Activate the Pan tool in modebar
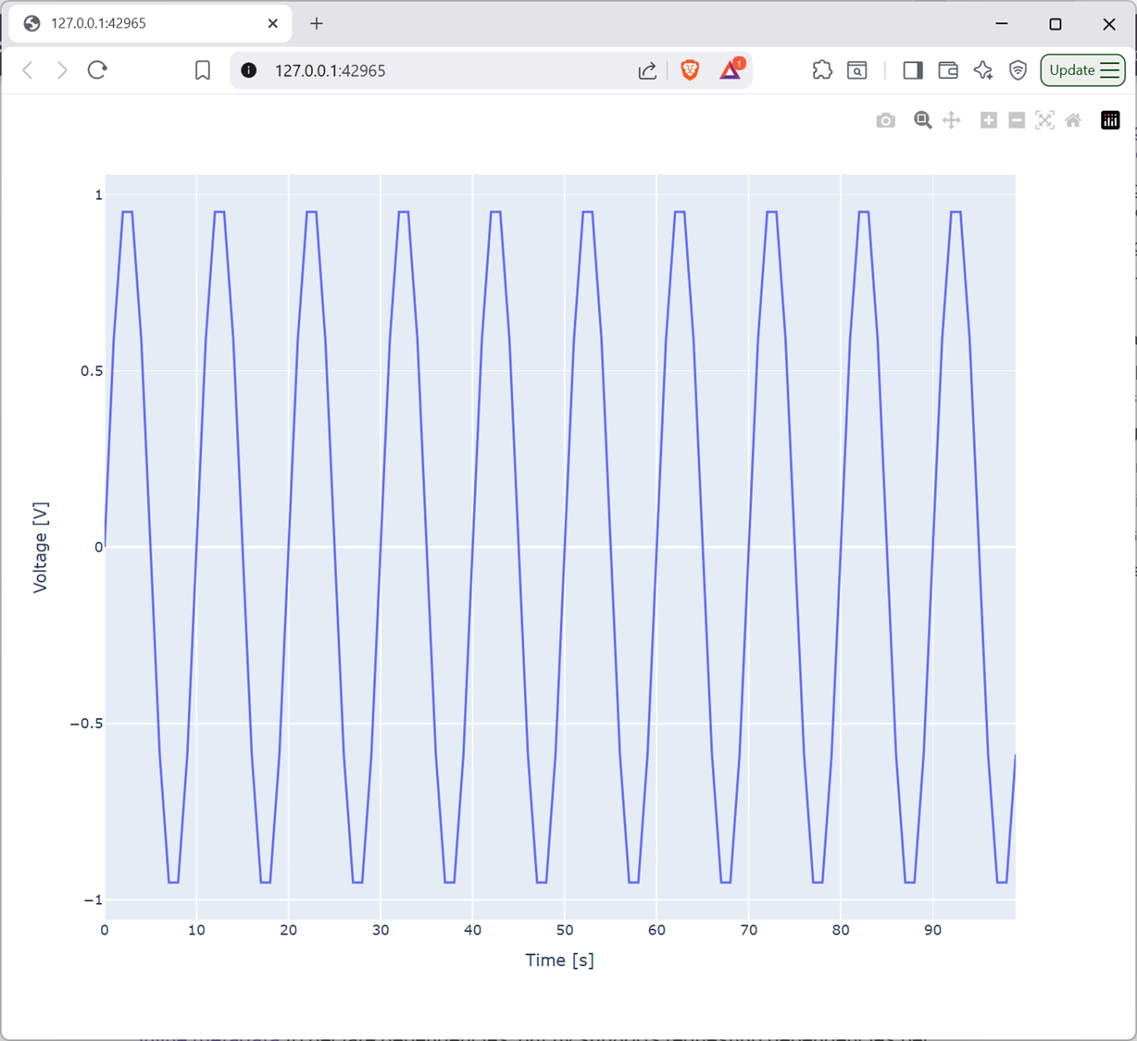Screen dimensions: 1137x1041 (x=951, y=120)
